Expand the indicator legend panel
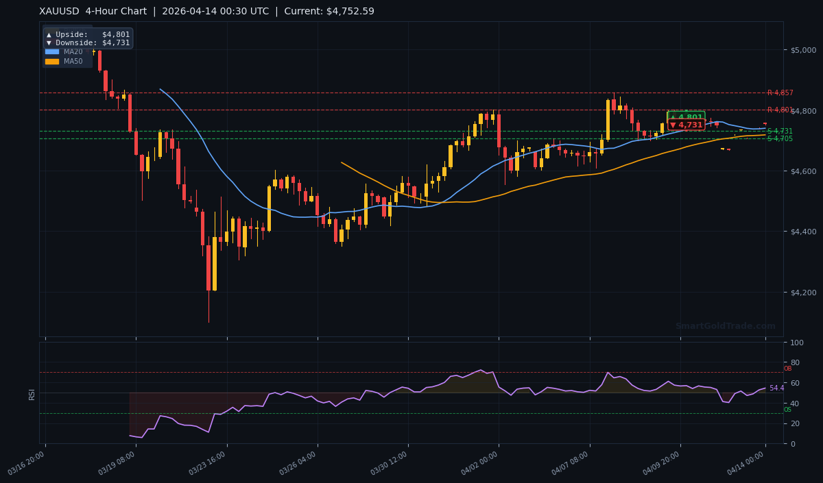 pyautogui.click(x=67, y=55)
